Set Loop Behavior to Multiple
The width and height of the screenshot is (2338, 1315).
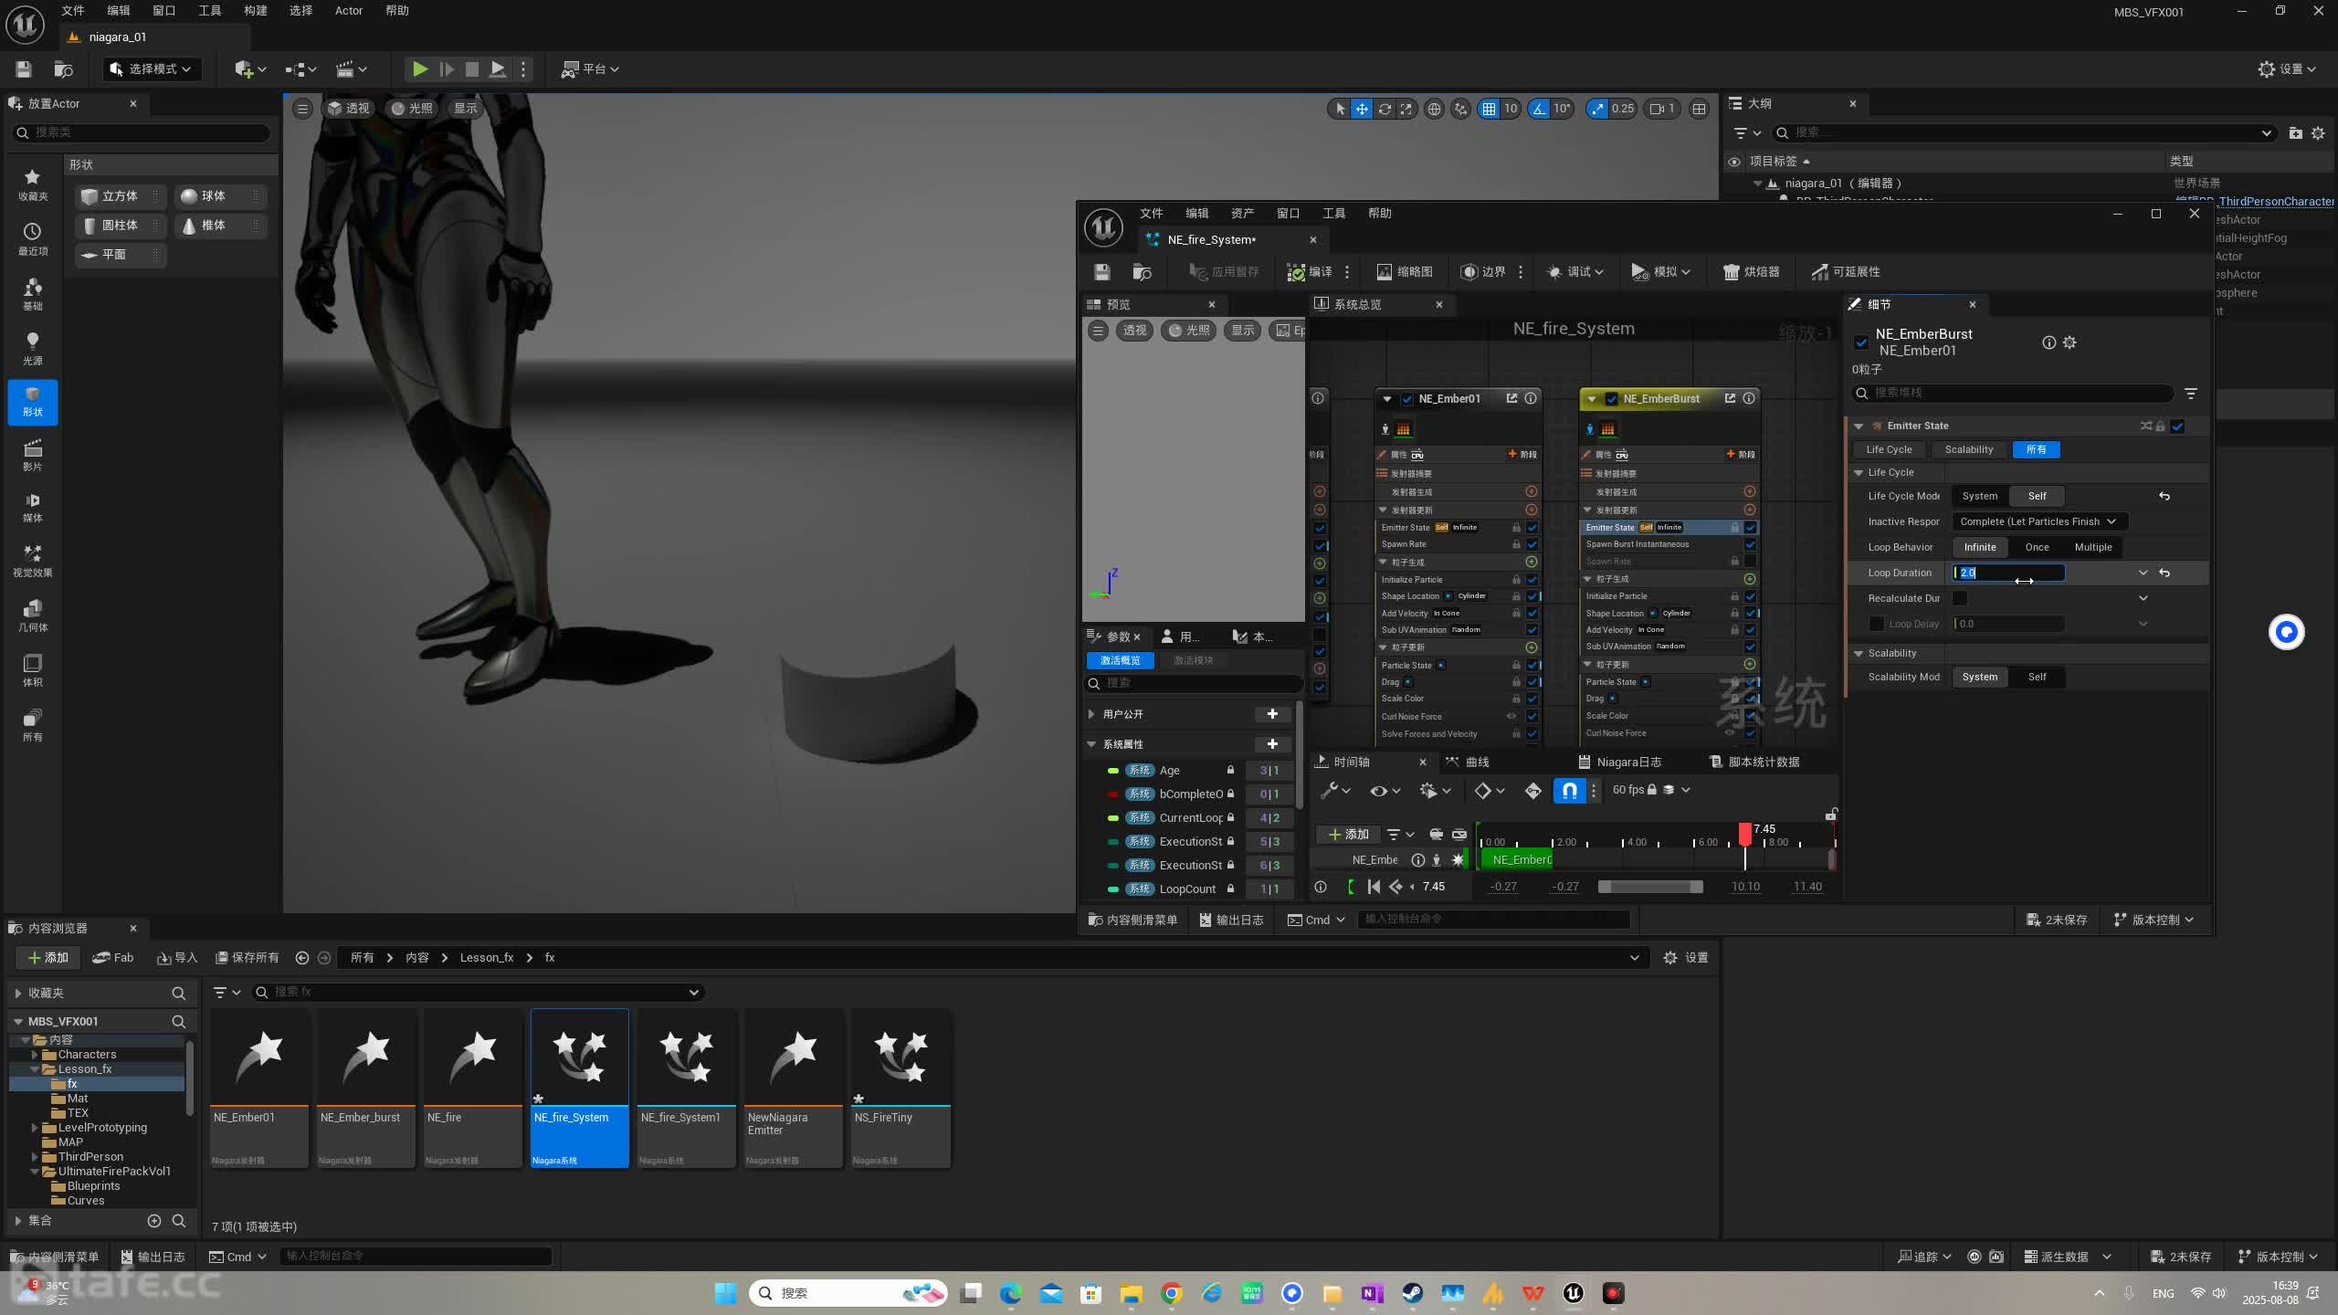pyautogui.click(x=2093, y=547)
